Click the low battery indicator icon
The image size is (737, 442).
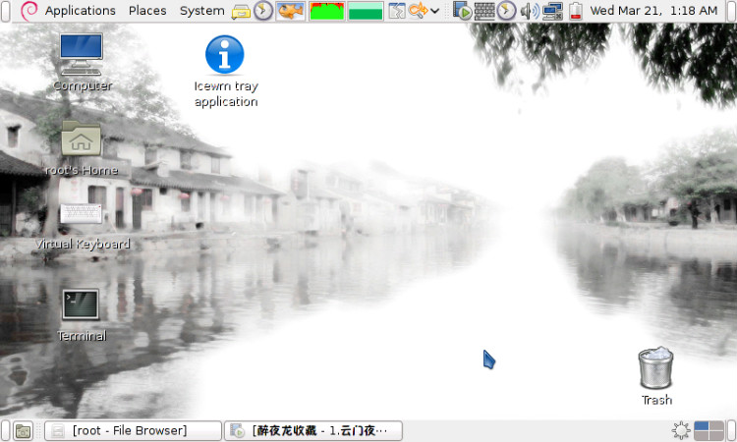[575, 11]
